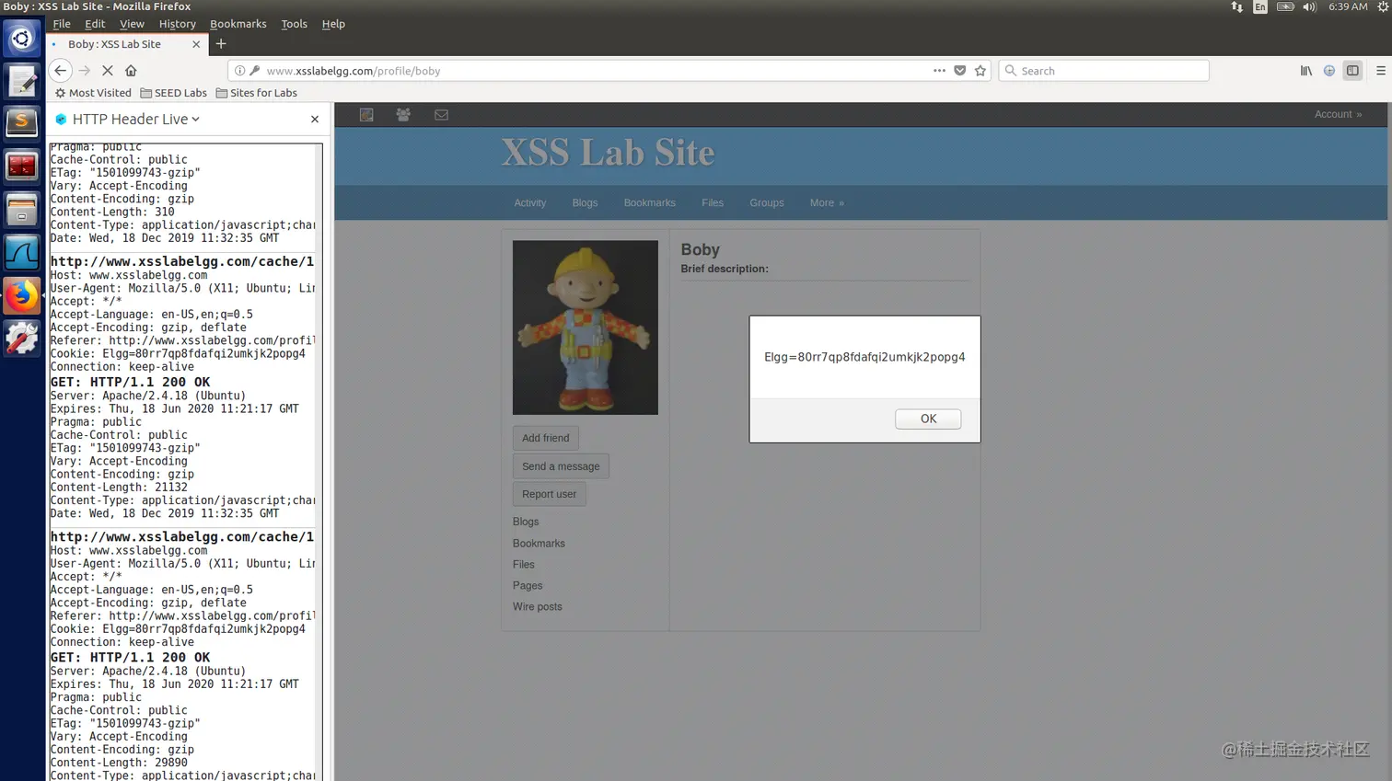Viewport: 1392px width, 781px height.
Task: Click the HTTP Header Live vertical scrollbar
Action: (x=319, y=460)
